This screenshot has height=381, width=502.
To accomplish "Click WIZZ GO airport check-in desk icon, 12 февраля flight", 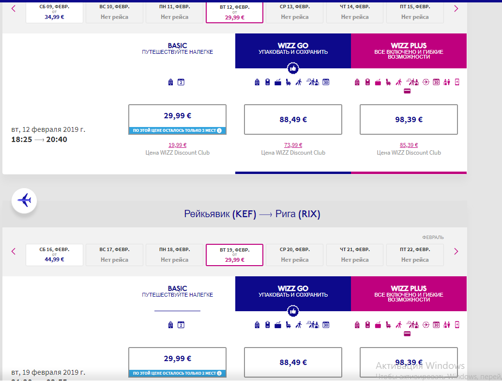I will click(312, 82).
